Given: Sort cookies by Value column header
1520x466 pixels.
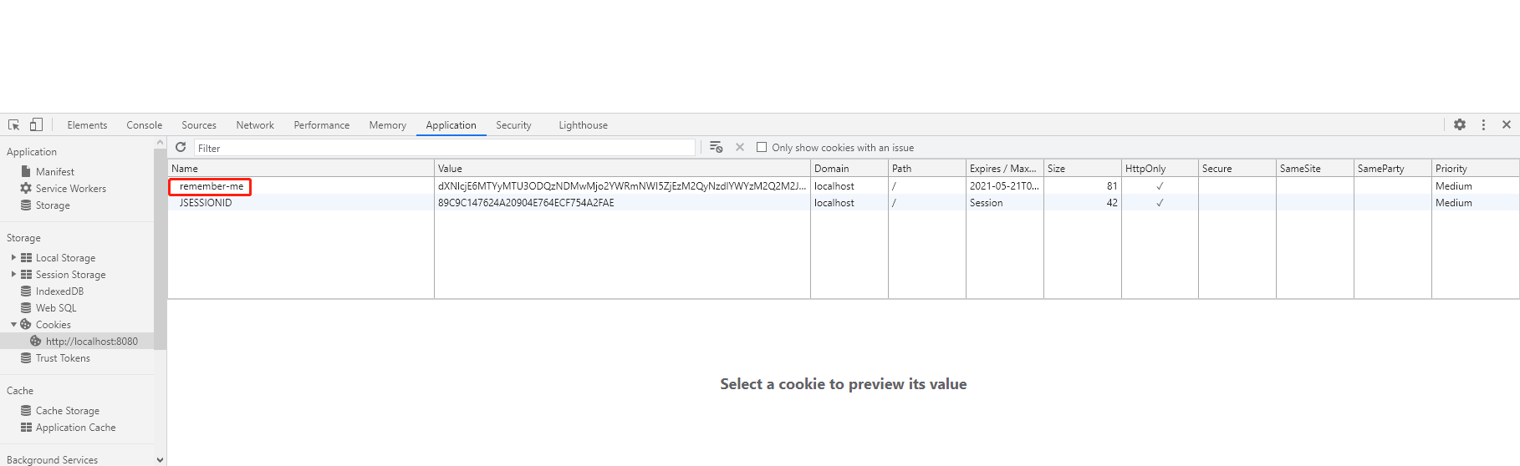Looking at the screenshot, I should 622,168.
